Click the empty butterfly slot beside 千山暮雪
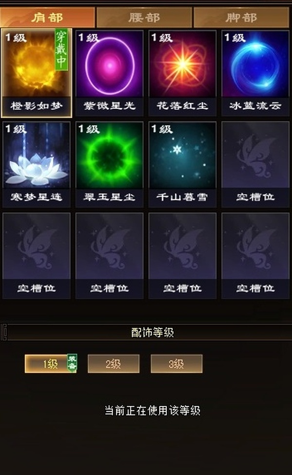This screenshot has height=475, width=292. [255, 164]
